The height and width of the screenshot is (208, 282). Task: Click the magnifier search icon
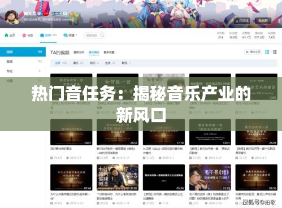[102, 35]
